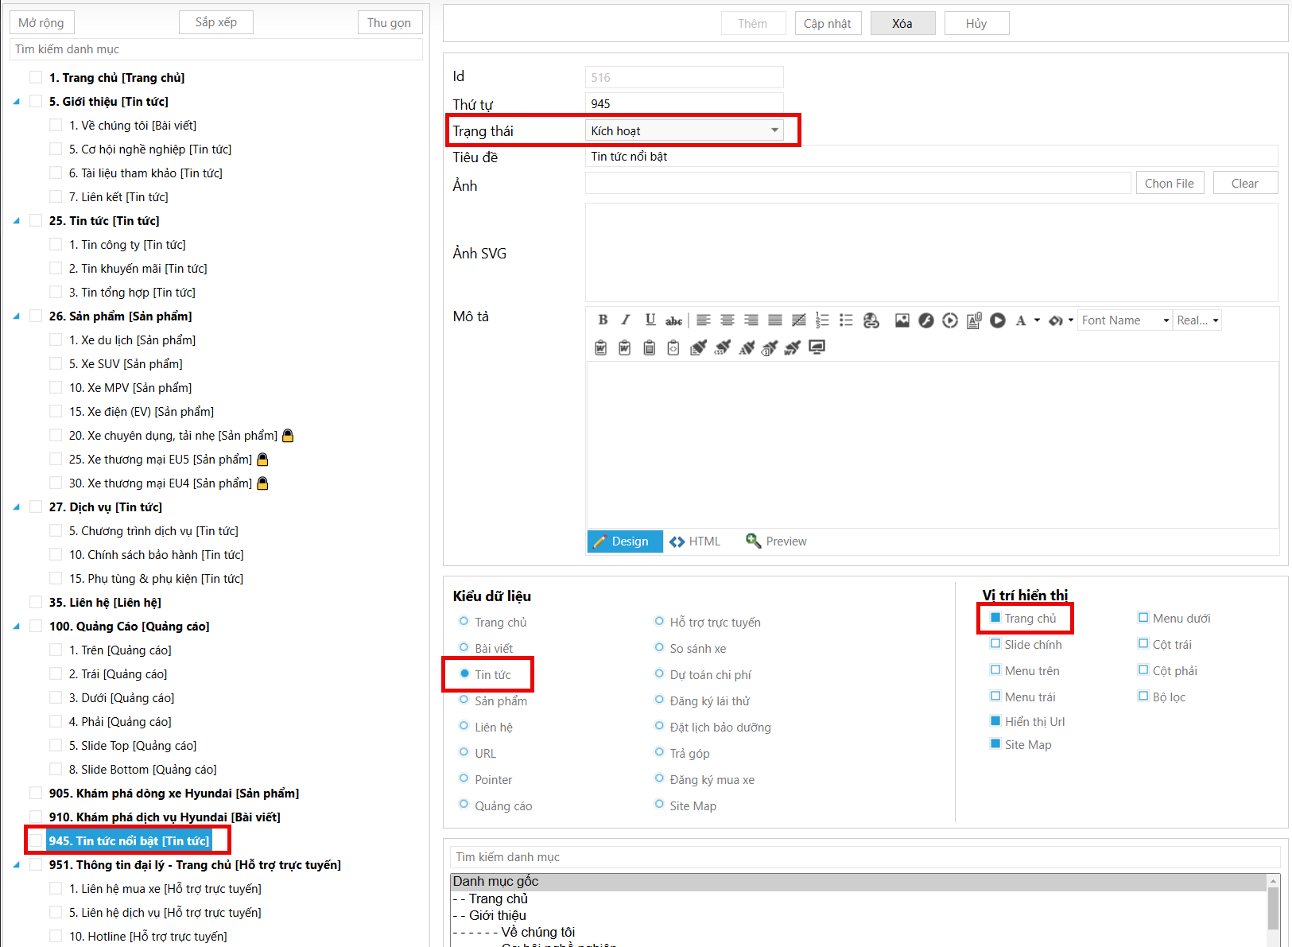Click the Cập nhật button
The image size is (1292, 947).
pyautogui.click(x=827, y=24)
